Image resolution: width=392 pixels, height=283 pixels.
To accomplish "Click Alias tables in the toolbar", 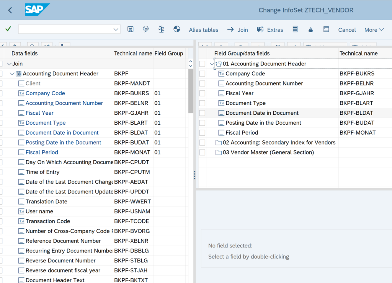I will tap(204, 29).
